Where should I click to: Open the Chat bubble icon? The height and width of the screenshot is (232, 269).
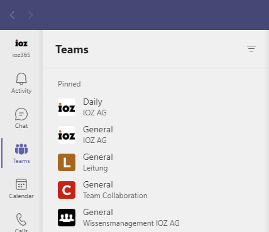coord(21,114)
